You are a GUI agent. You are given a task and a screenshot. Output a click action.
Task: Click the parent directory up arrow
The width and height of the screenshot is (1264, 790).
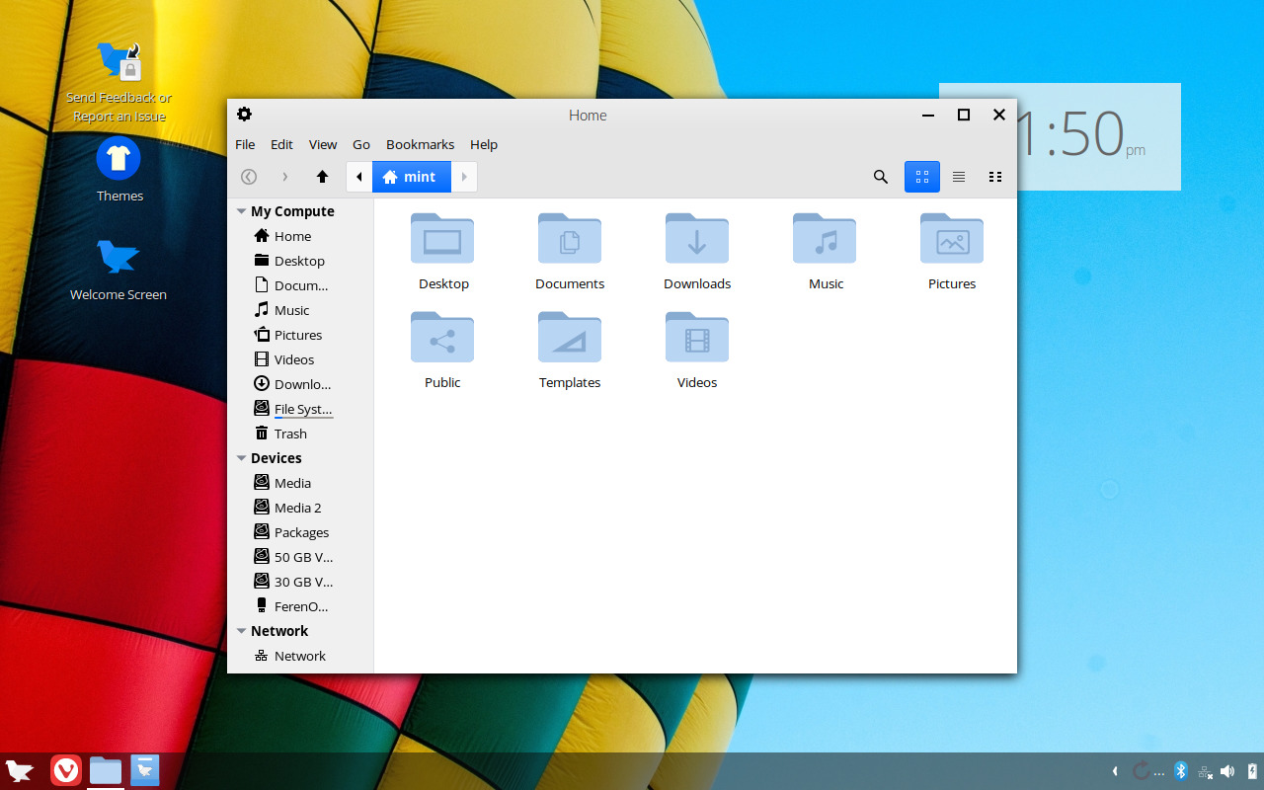322,177
